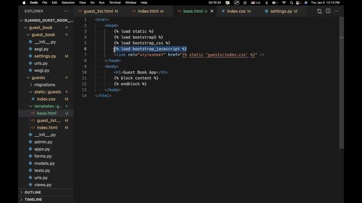Open index.html in the explorer tree

click(x=47, y=128)
